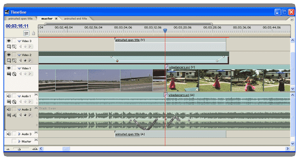Open Set Display Style for Audio 2
The width and height of the screenshot is (299, 160).
point(9,115)
